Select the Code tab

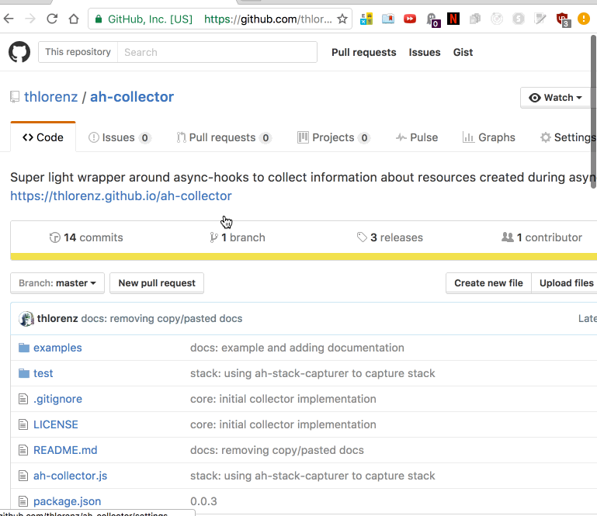43,137
